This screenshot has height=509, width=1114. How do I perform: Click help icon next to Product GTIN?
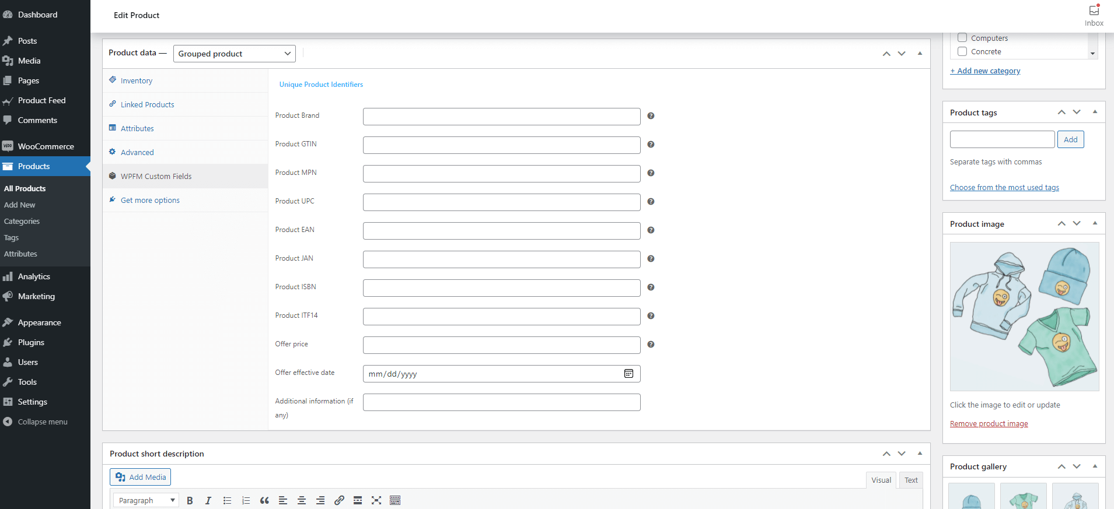[x=651, y=145]
